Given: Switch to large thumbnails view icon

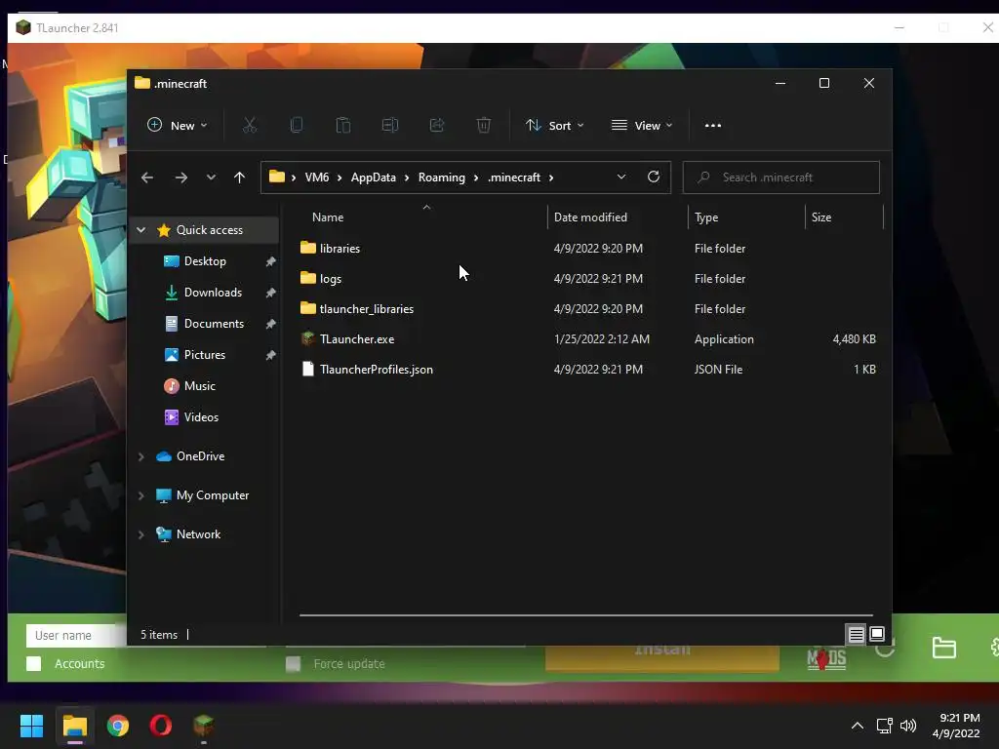Looking at the screenshot, I should click(877, 634).
